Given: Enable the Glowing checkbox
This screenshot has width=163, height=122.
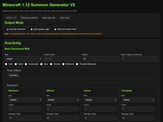Looking at the screenshot, I should [51, 64].
